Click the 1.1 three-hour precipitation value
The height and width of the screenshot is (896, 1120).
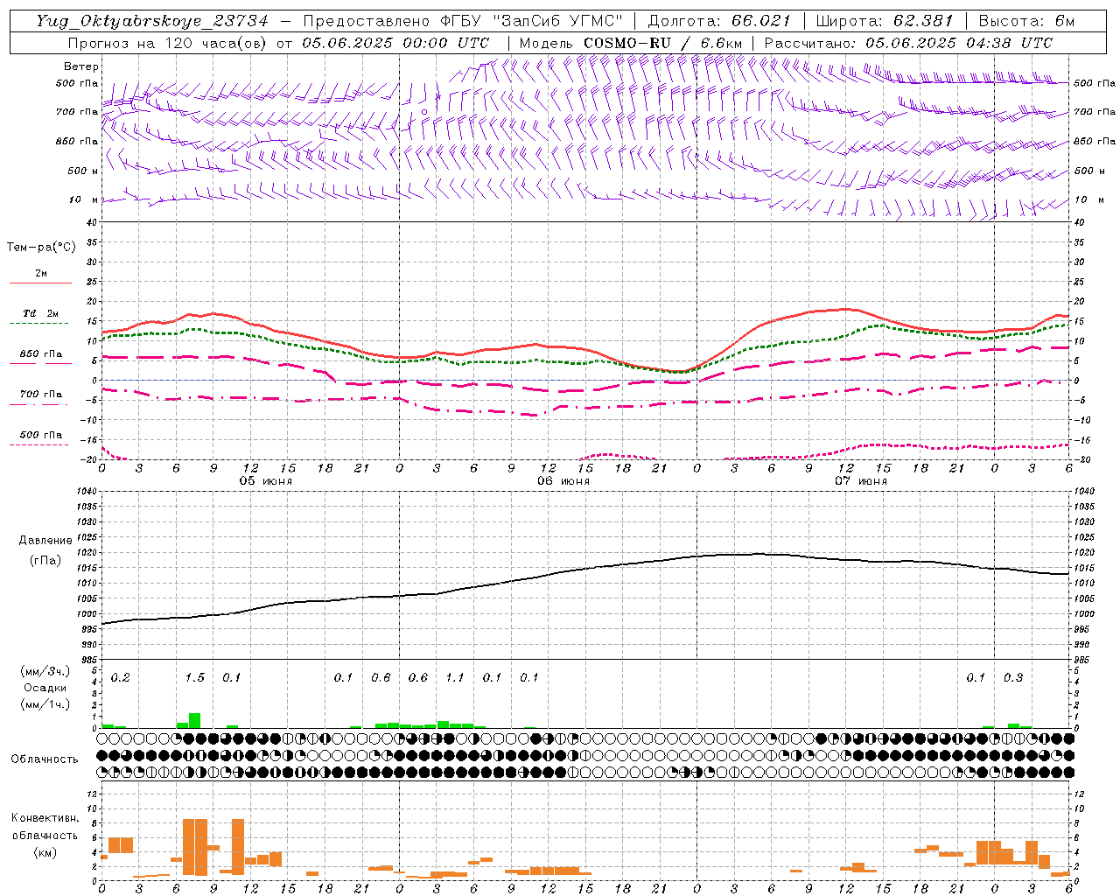tap(455, 678)
